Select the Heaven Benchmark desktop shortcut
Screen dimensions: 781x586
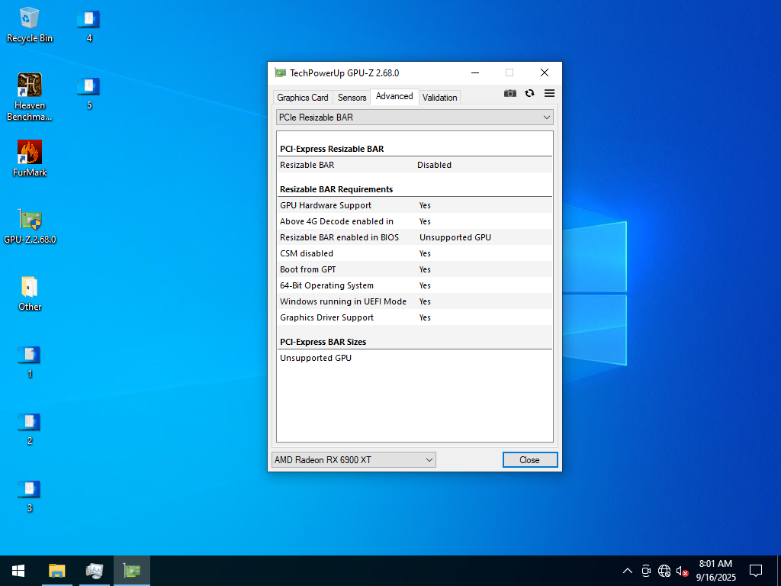point(30,97)
